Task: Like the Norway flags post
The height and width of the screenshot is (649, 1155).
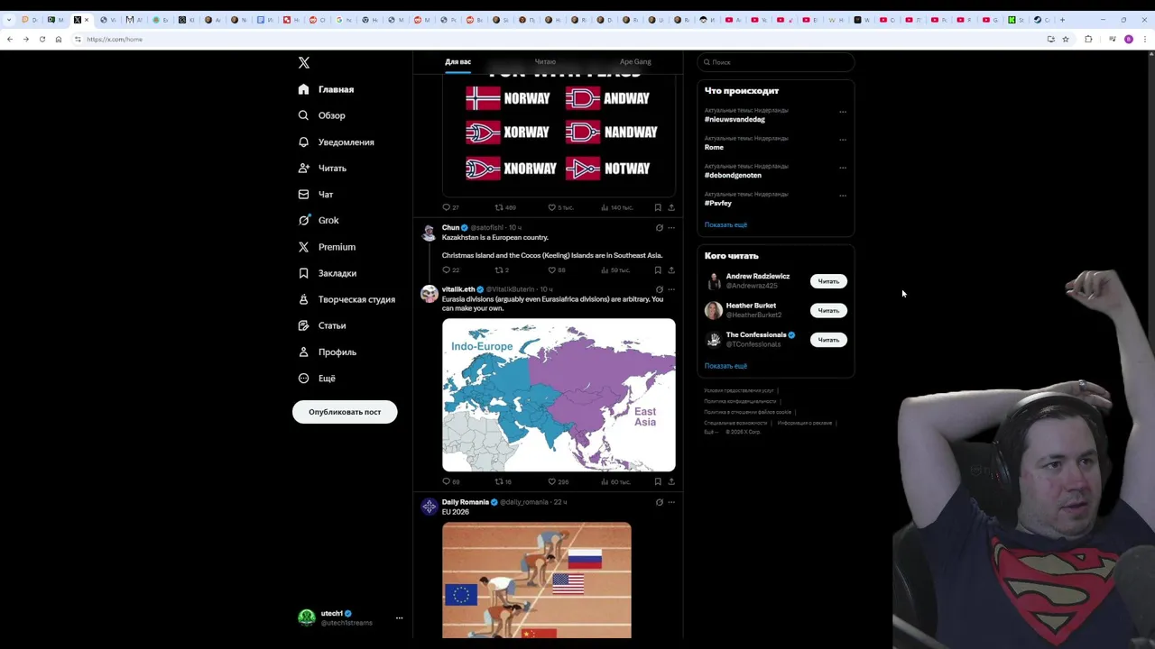Action: click(560, 207)
